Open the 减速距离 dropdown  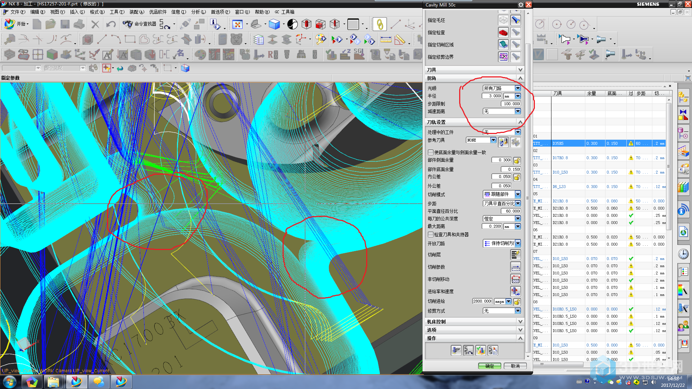tap(502, 112)
